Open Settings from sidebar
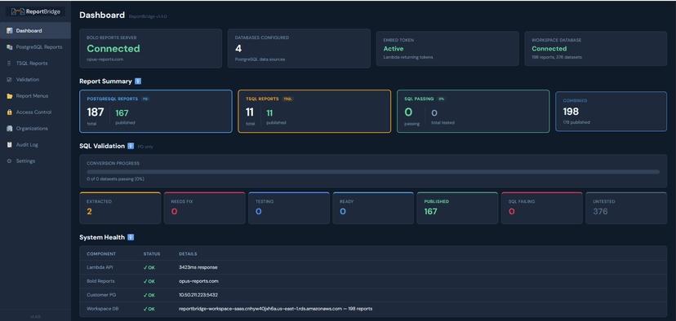Viewport: 676px width, 321px height. tap(35, 161)
